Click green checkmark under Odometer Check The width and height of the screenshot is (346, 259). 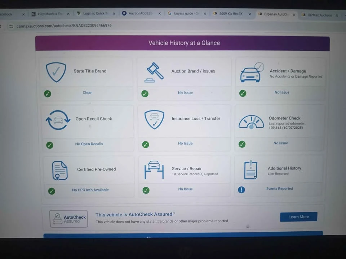click(242, 144)
